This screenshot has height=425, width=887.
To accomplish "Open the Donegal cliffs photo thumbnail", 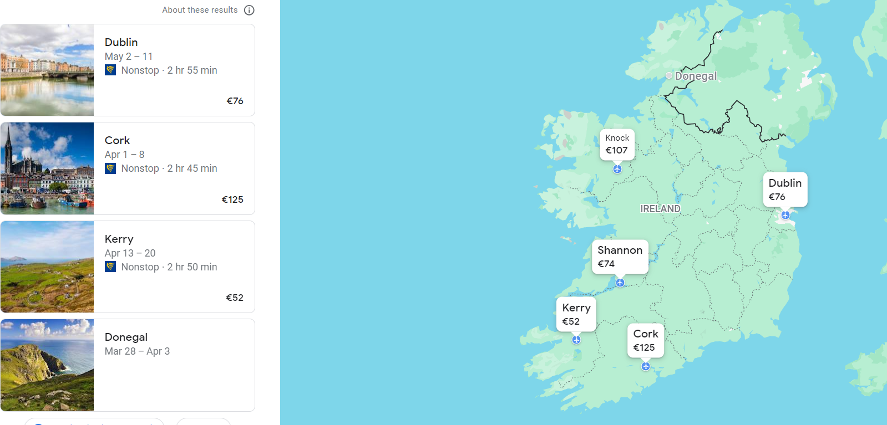I will tap(47, 365).
